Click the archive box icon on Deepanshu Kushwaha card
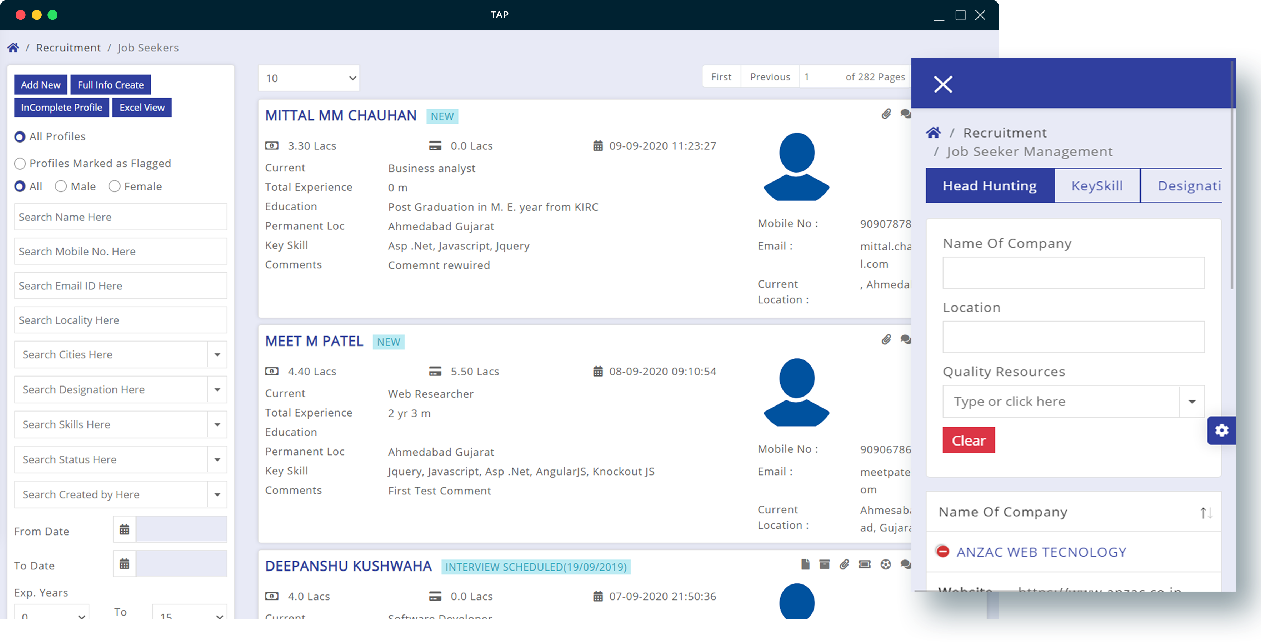1261x642 pixels. [824, 564]
